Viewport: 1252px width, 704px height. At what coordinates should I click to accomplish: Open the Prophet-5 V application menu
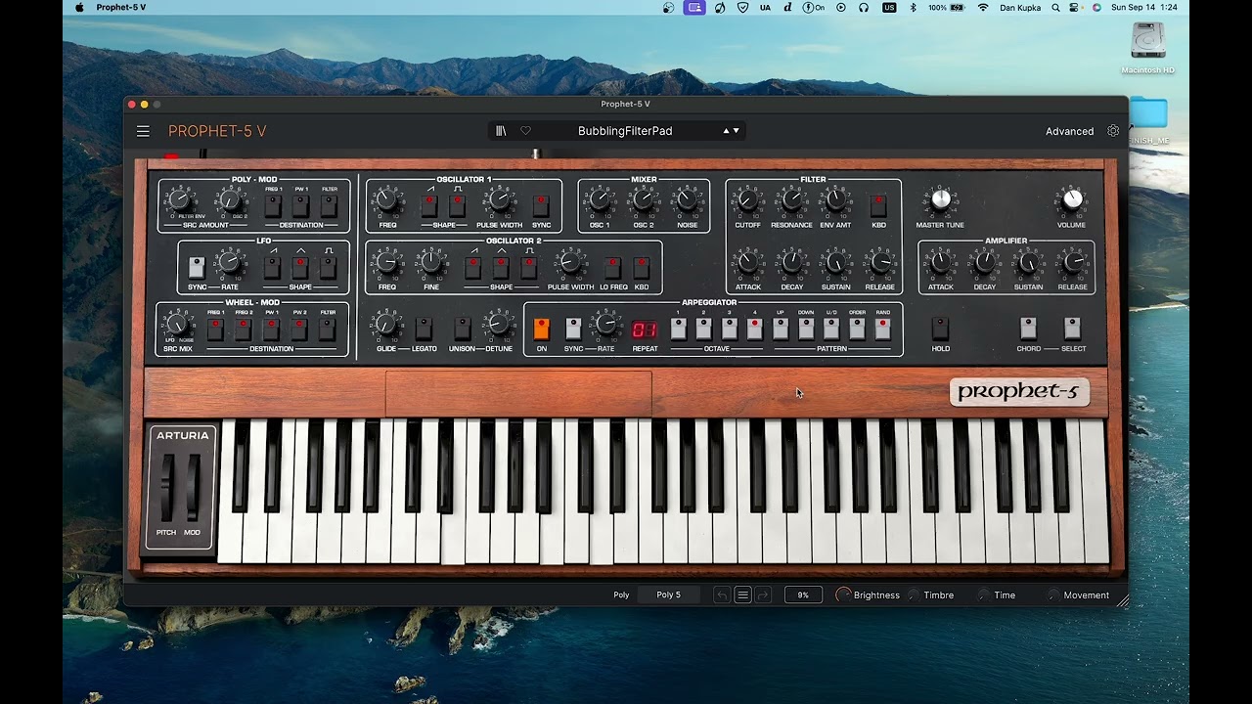pyautogui.click(x=121, y=7)
